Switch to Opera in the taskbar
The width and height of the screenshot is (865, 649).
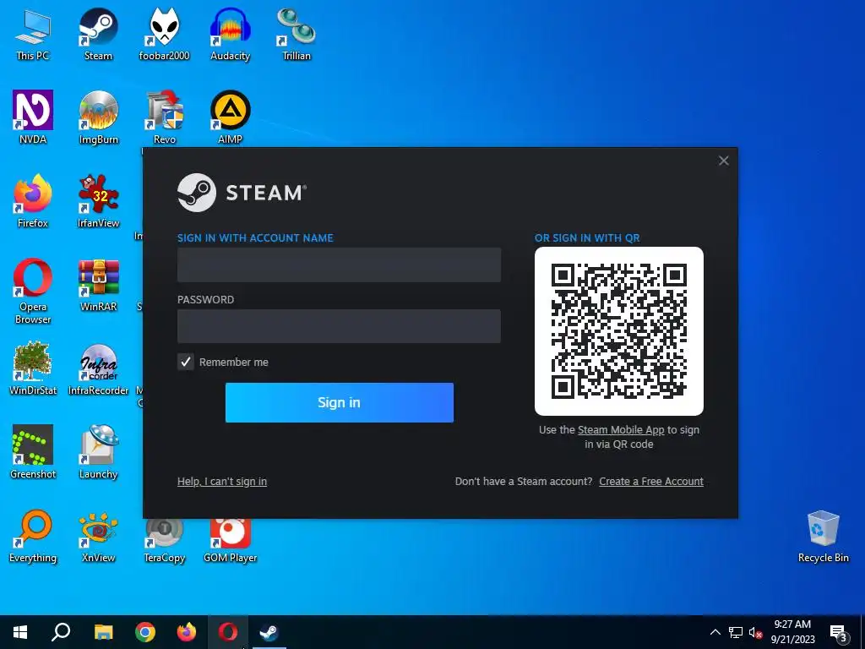coord(228,632)
